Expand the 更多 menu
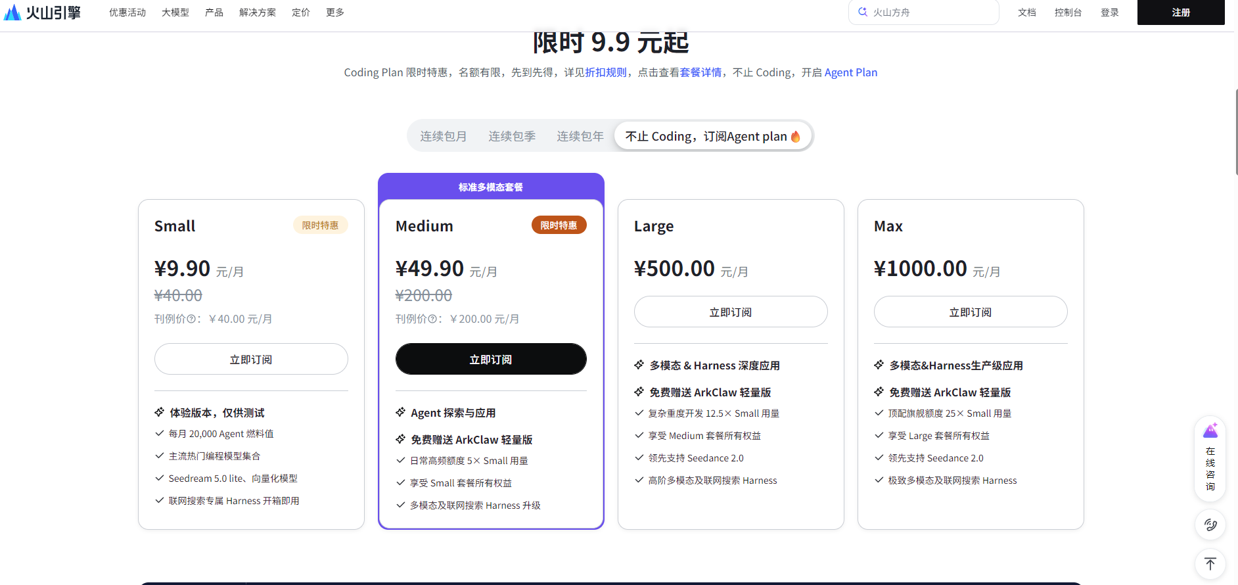The width and height of the screenshot is (1238, 585). 335,12
